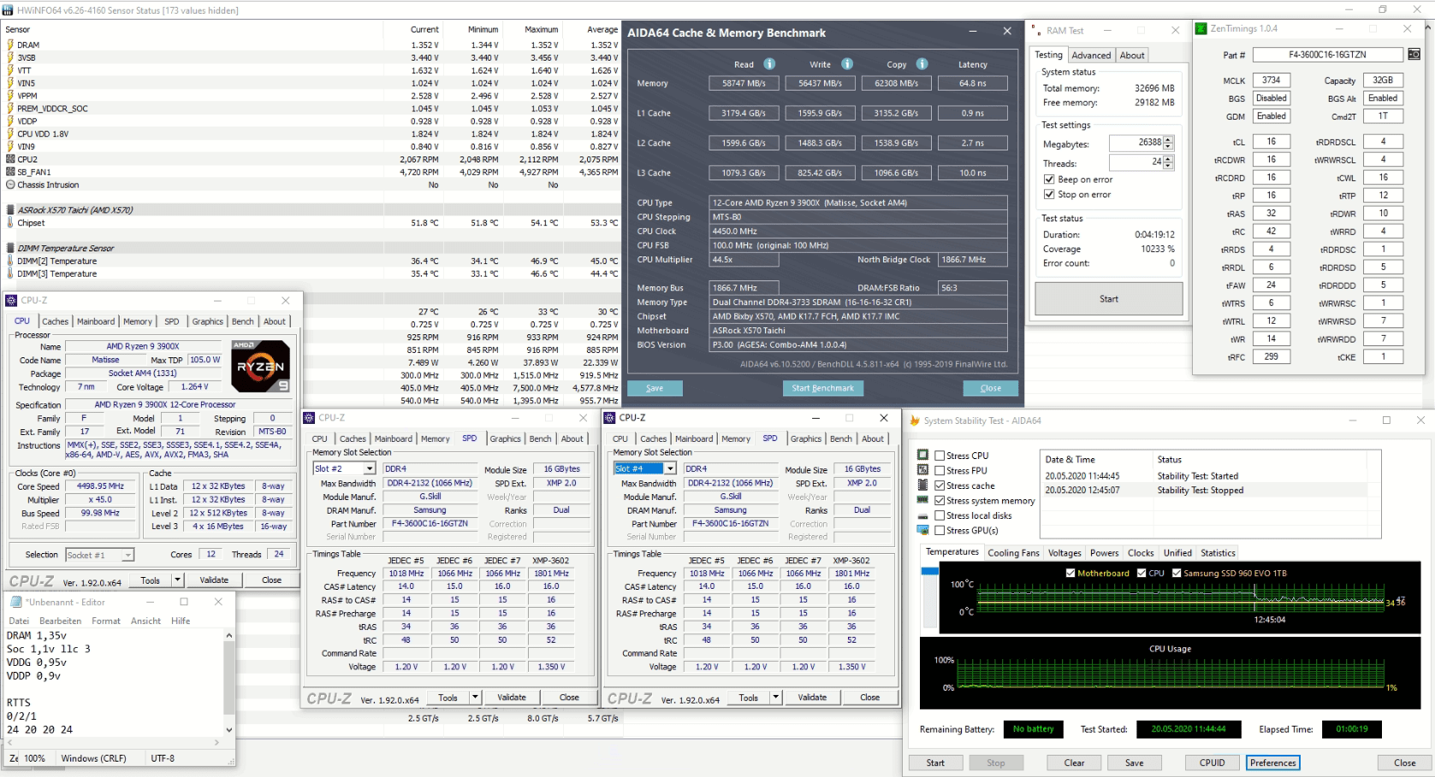Take a screenshot with the ZenTimings camera icon
Screen dimensions: 1435x777
pyautogui.click(x=1414, y=55)
